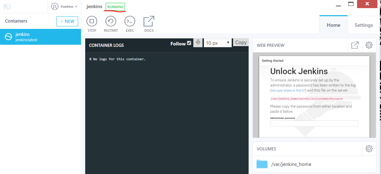
Task: Click the STOP container icon
Action: click(92, 21)
